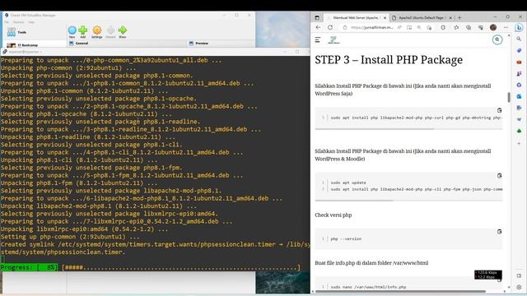The width and height of the screenshot is (527, 296).
Task: Click the STEP 3 – Install PHP Package heading
Action: (x=389, y=60)
